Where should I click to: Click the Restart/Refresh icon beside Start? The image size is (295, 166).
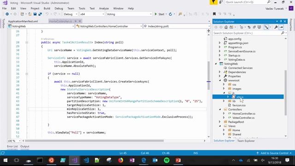click(x=171, y=14)
